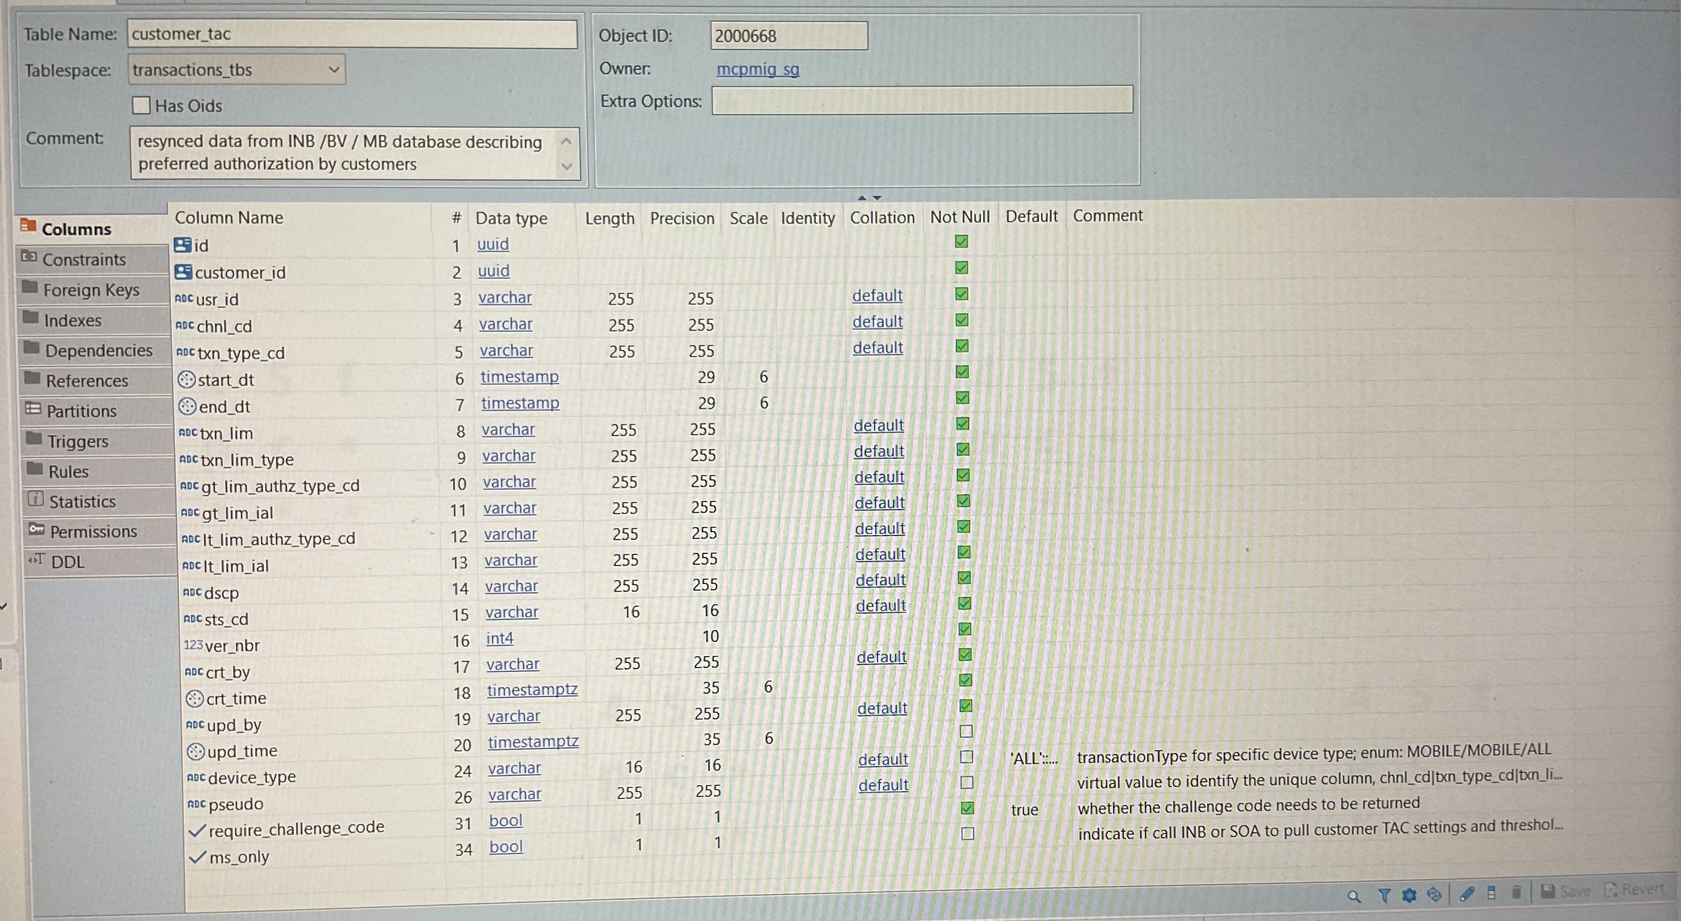This screenshot has height=921, width=1681.
Task: Click the refresh icon in bottom toolbar
Action: [1435, 894]
